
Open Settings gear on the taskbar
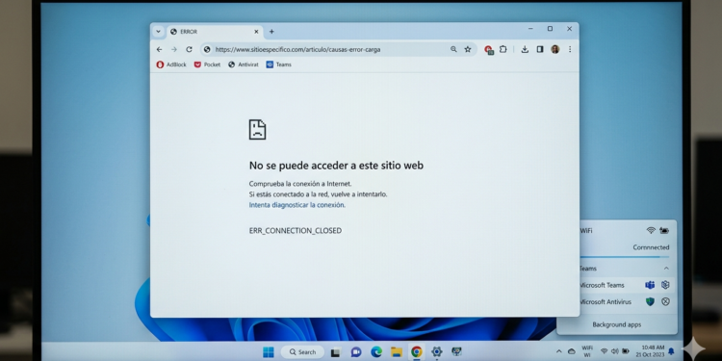[x=436, y=352]
